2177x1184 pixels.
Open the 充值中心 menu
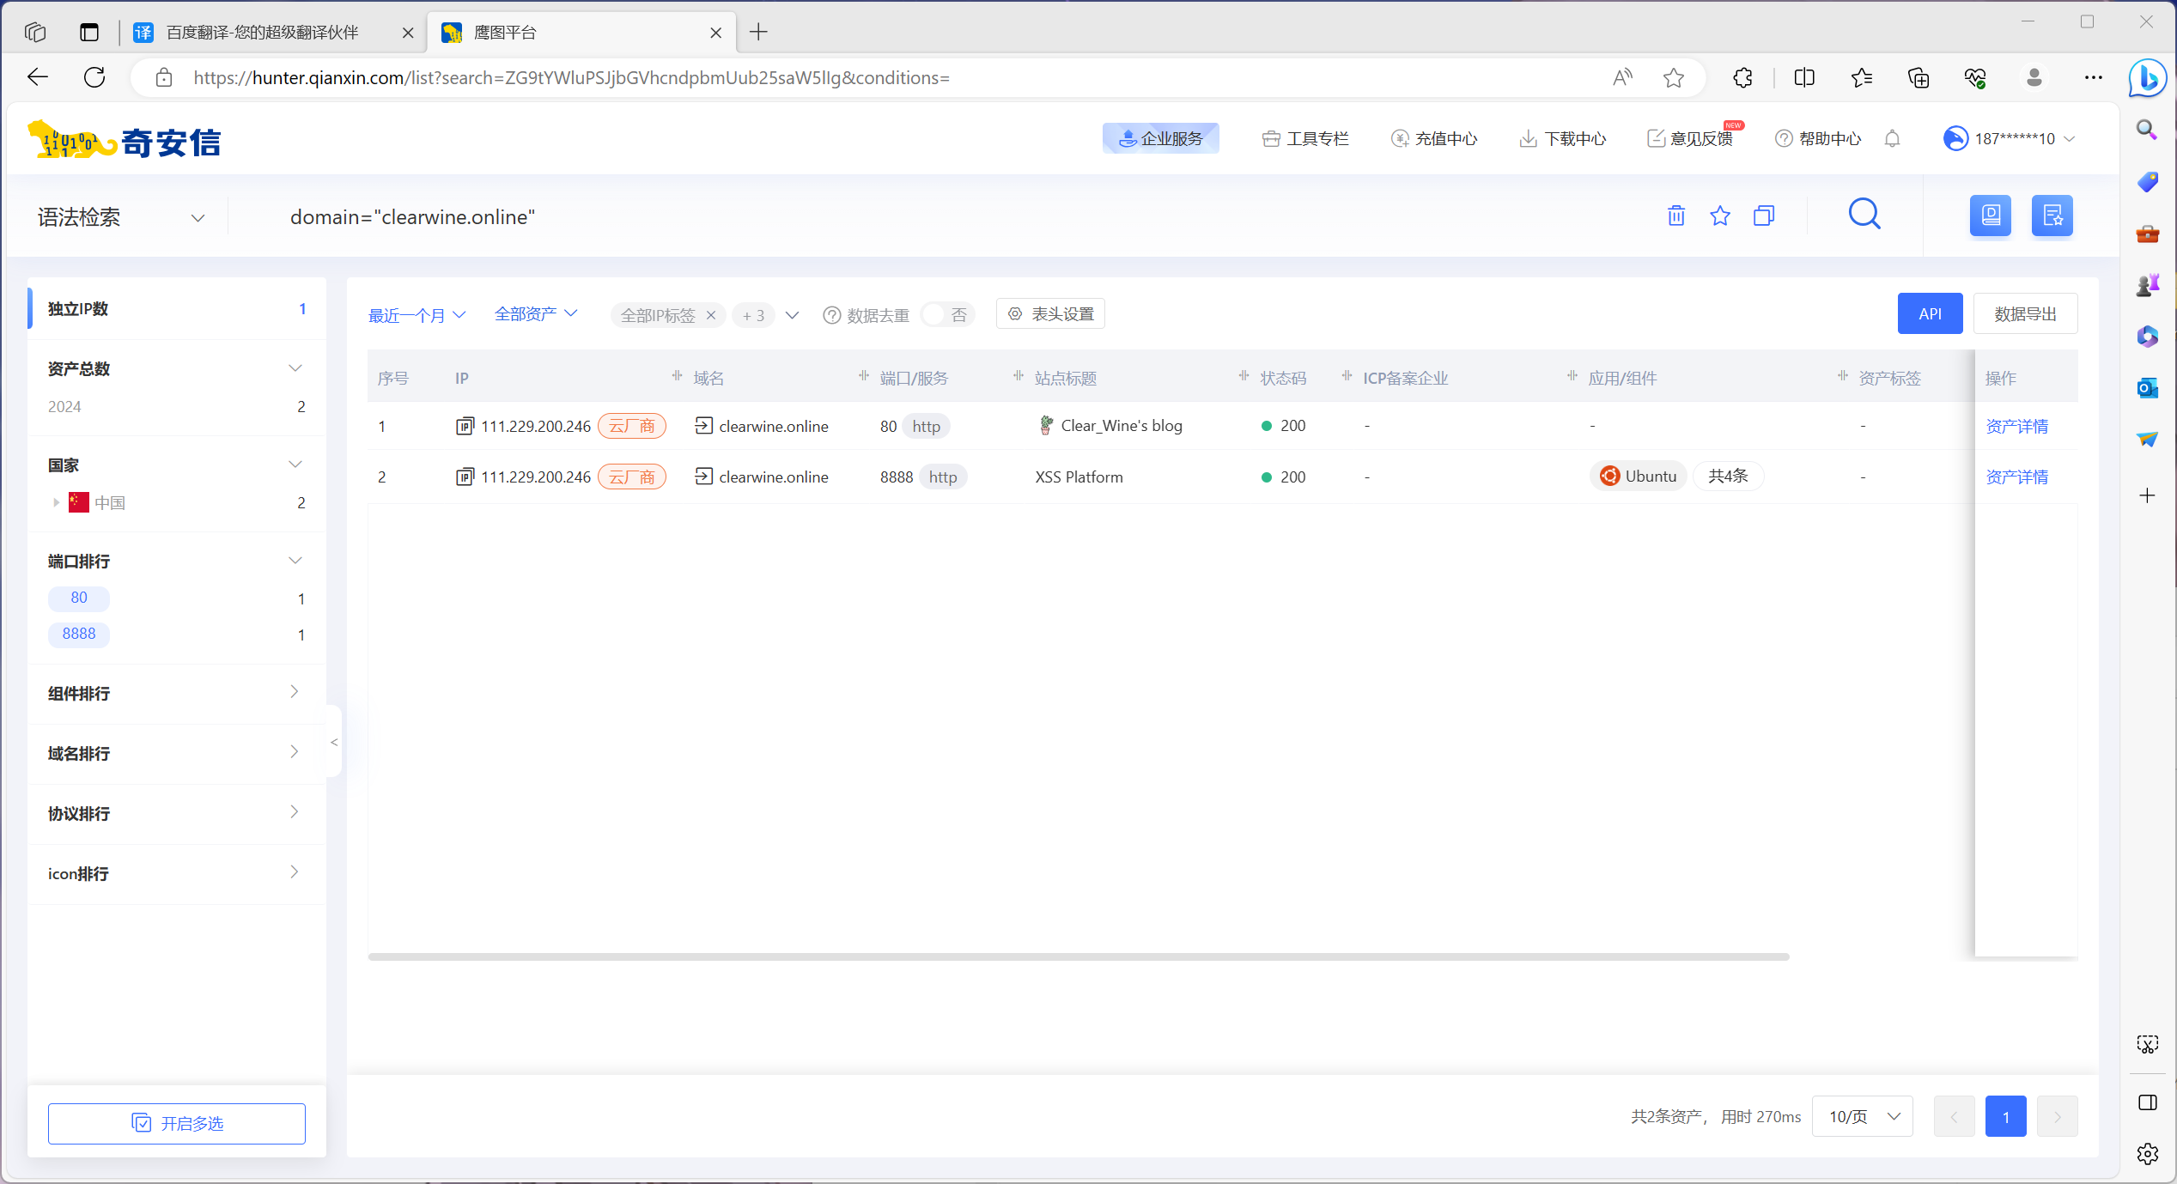coord(1434,138)
